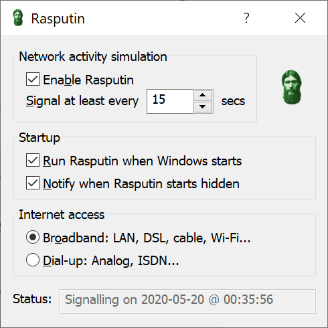The height and width of the screenshot is (328, 328).
Task: Uncheck the Enable Rasputin checkbox
Action: click(x=33, y=79)
